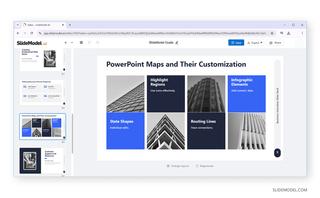Click the State Shapes heading

coord(122,121)
